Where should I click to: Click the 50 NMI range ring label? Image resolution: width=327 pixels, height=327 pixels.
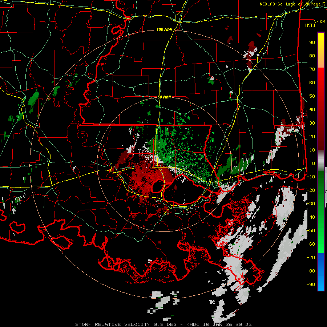tap(164, 97)
